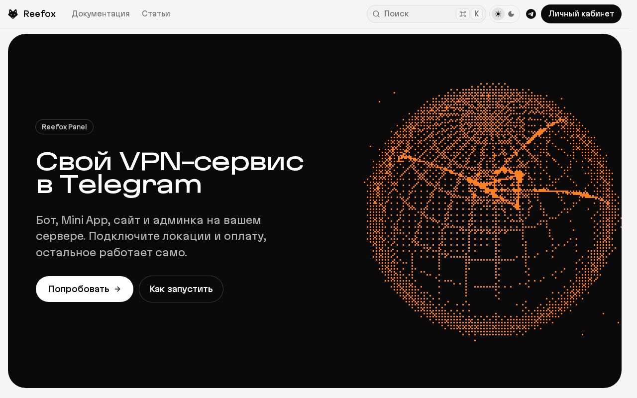The width and height of the screenshot is (637, 398).
Task: Open the Документация menu item
Action: (x=101, y=14)
